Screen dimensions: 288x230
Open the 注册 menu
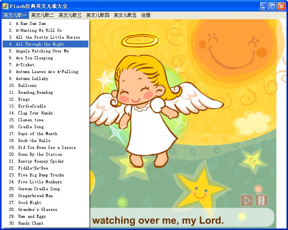point(146,15)
